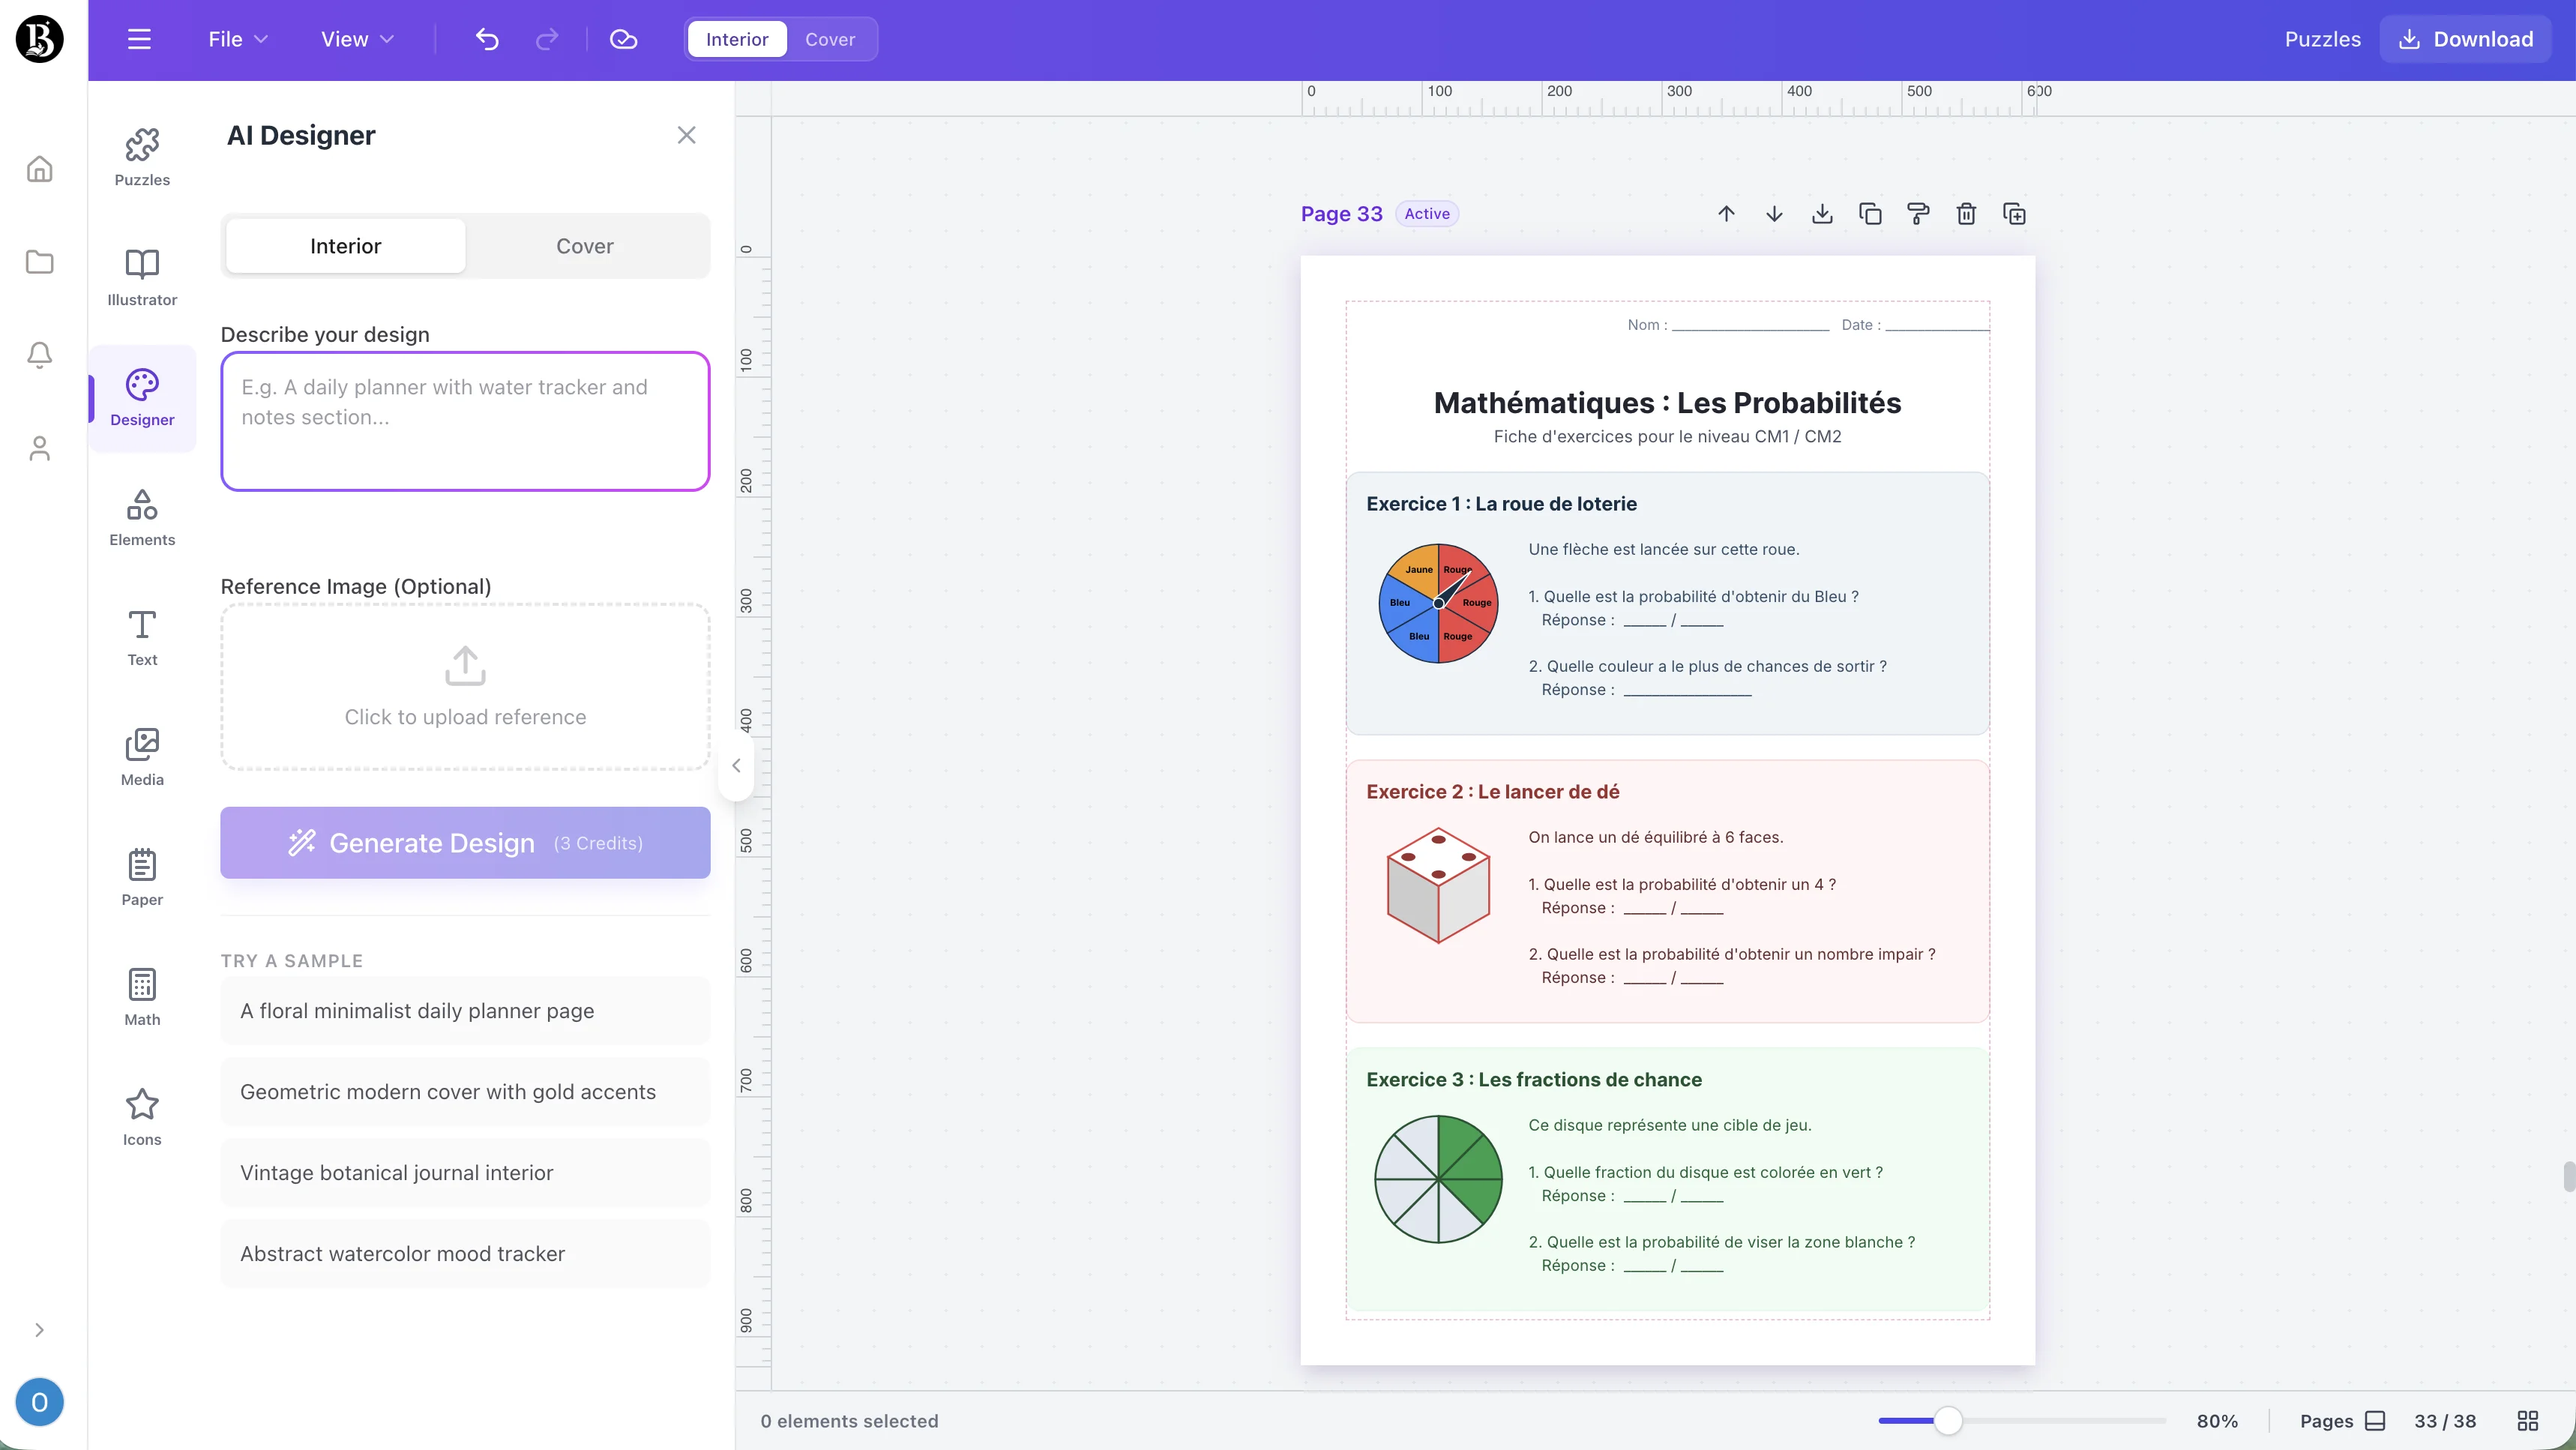Copy Page 33 with the copy icon
This screenshot has width=2576, height=1450.
[1870, 214]
